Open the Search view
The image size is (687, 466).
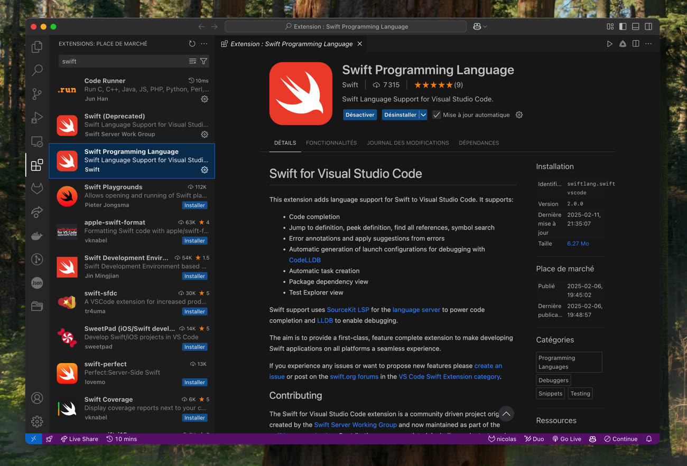click(36, 70)
